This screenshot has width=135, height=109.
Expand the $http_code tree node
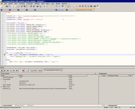tap(1, 87)
